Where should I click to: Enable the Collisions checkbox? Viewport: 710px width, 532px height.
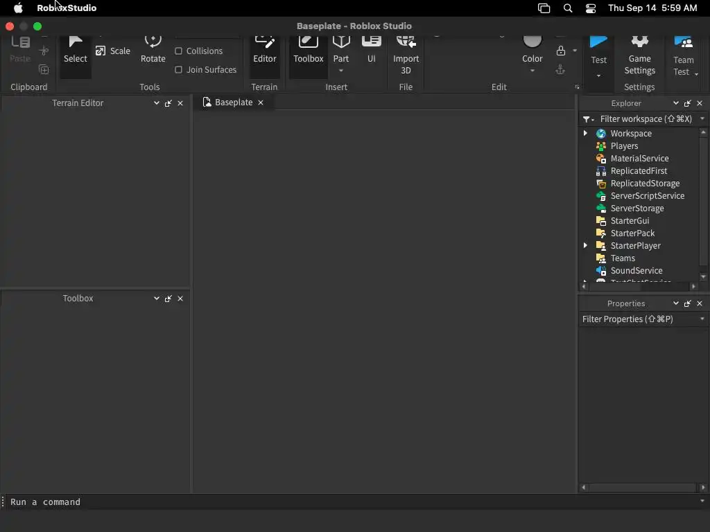(179, 51)
